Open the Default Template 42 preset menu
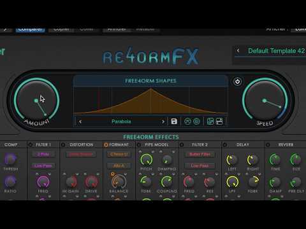 coord(276,51)
